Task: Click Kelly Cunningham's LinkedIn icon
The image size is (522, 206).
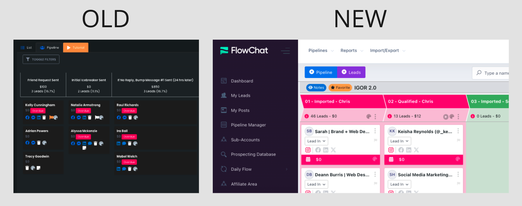Action: 39,118
